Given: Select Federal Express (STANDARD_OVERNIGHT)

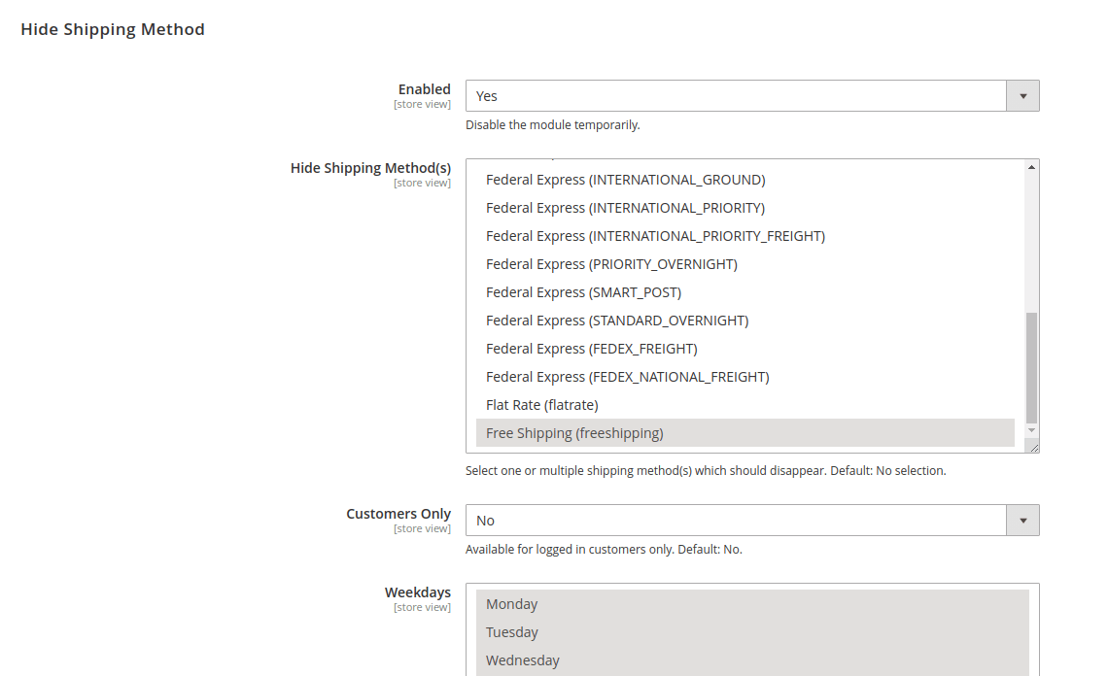Looking at the screenshot, I should point(617,321).
